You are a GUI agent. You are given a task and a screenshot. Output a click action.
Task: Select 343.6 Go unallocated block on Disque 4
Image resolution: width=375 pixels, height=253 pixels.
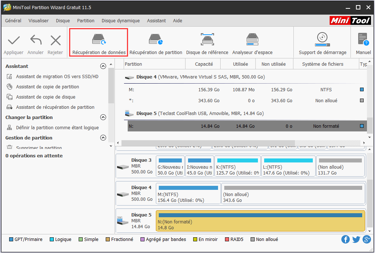[293, 194]
